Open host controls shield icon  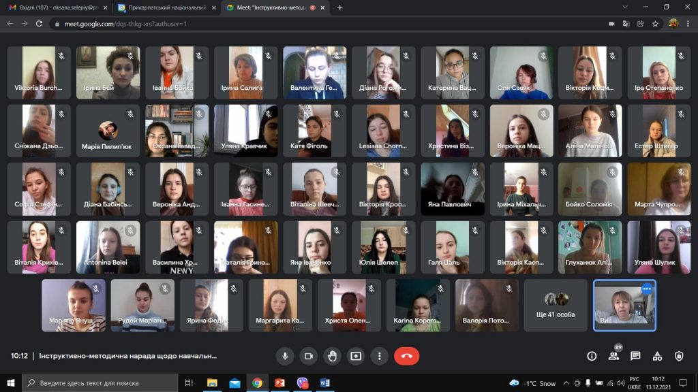(x=679, y=356)
